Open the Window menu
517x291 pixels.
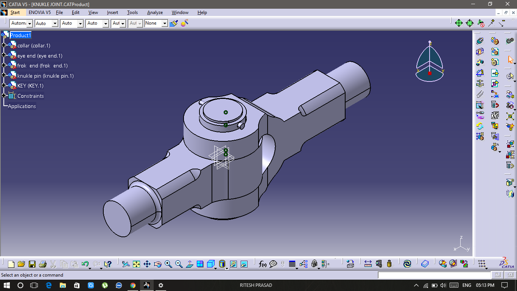(180, 13)
